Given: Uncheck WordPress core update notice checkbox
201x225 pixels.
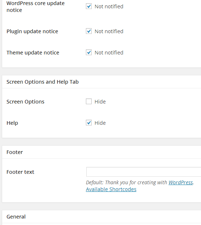Looking at the screenshot, I should [89, 6].
